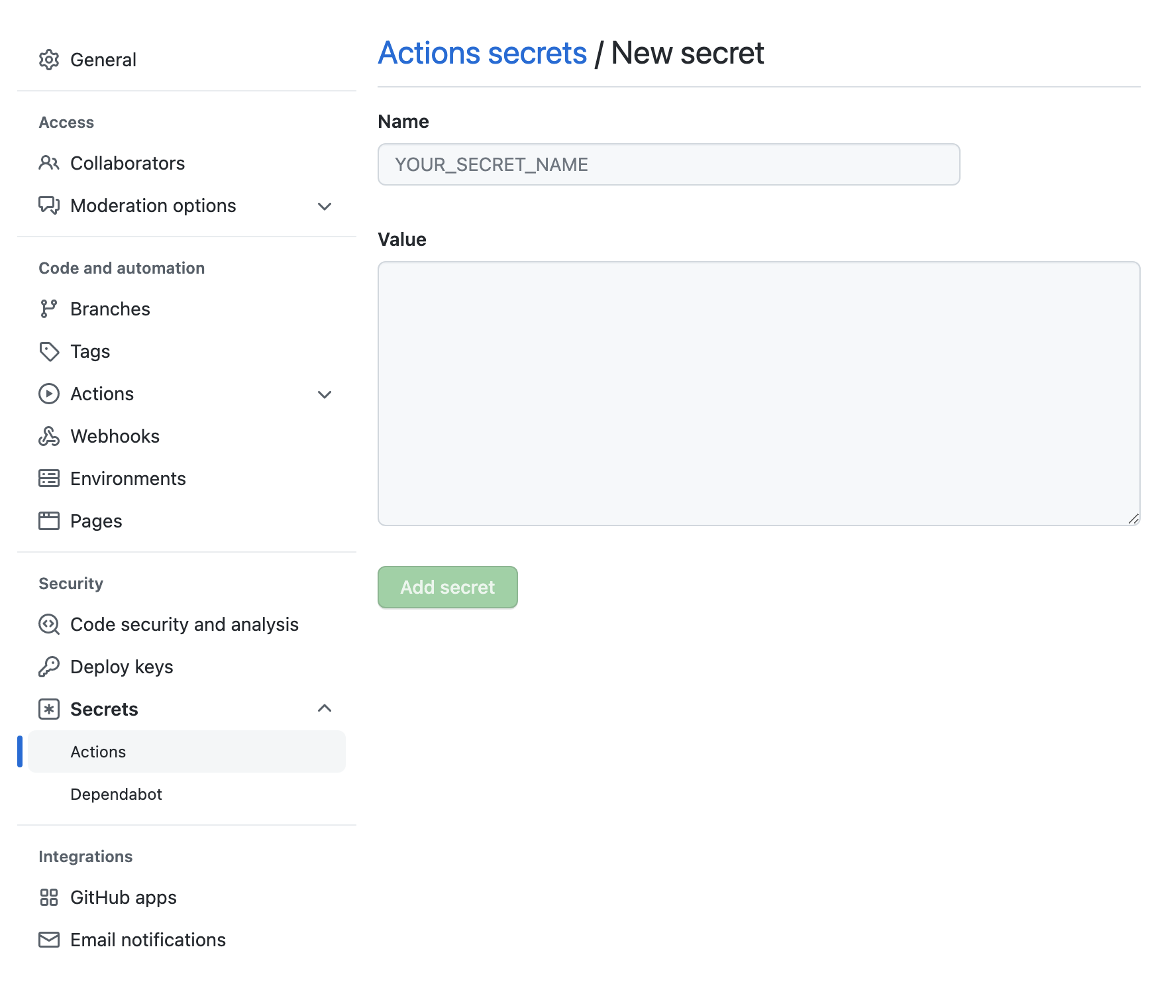Viewport: 1150px width, 994px height.
Task: Navigate back via Actions secrets link
Action: [482, 52]
